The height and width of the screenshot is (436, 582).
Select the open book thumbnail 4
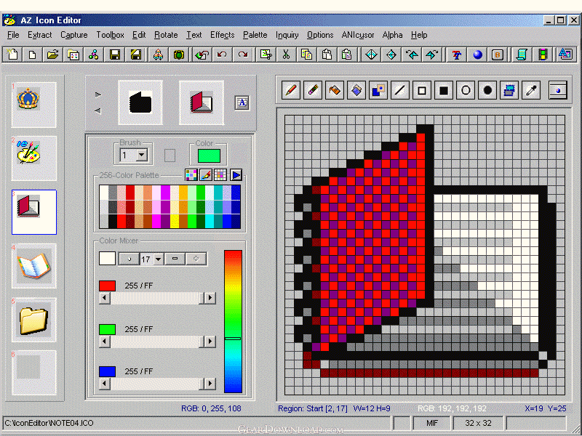33,266
